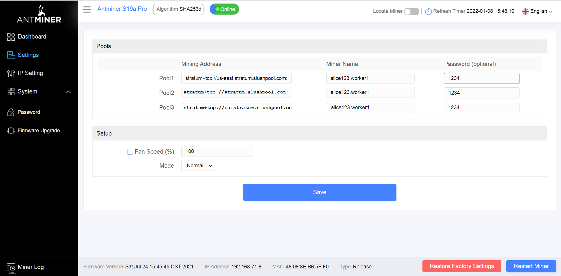Click the Type Release text
561x276 pixels.
355,267
